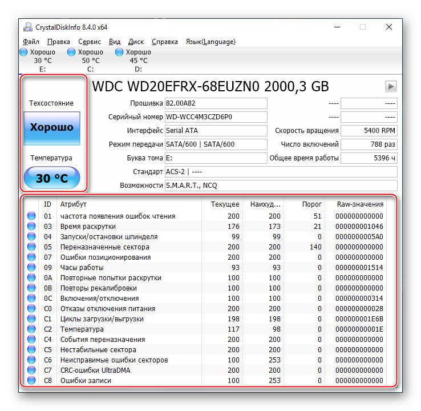Click the Стандарт field ACS-2
The width and height of the screenshot is (421, 411).
[x=281, y=172]
